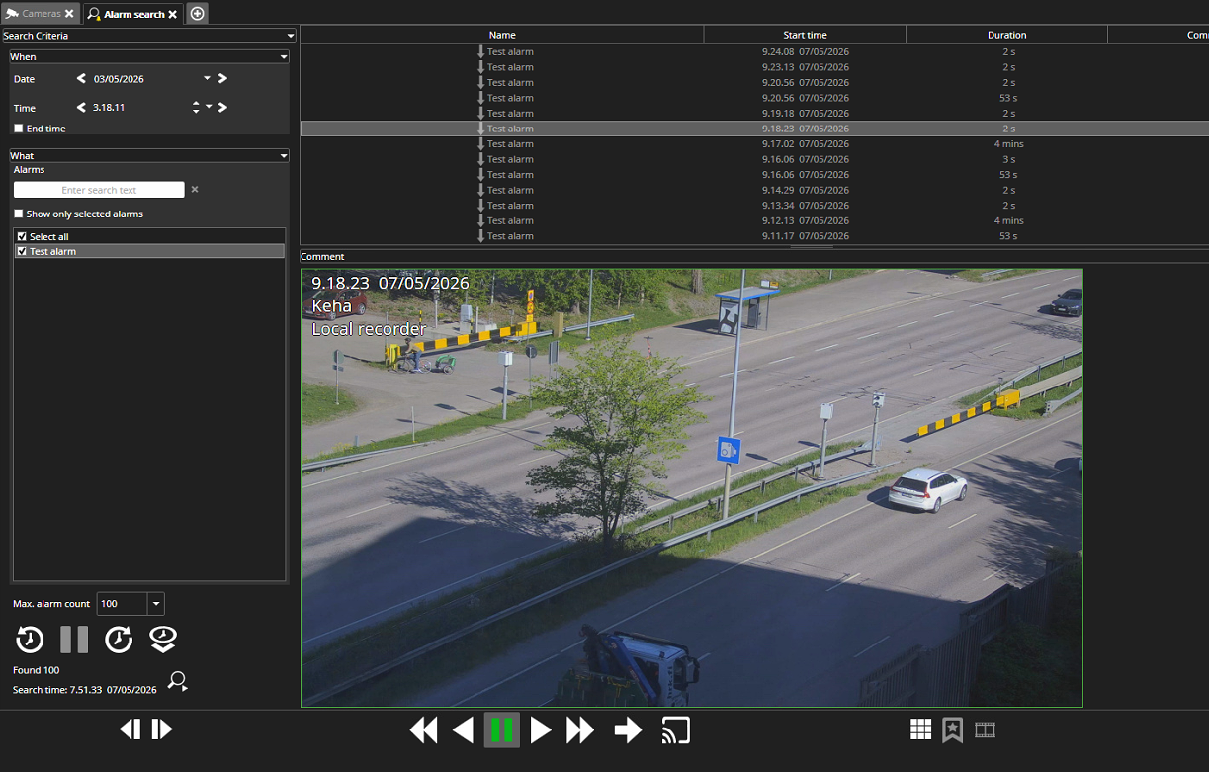The width and height of the screenshot is (1209, 772).
Task: Select alarm starting at 9.24.08
Action: point(754,51)
